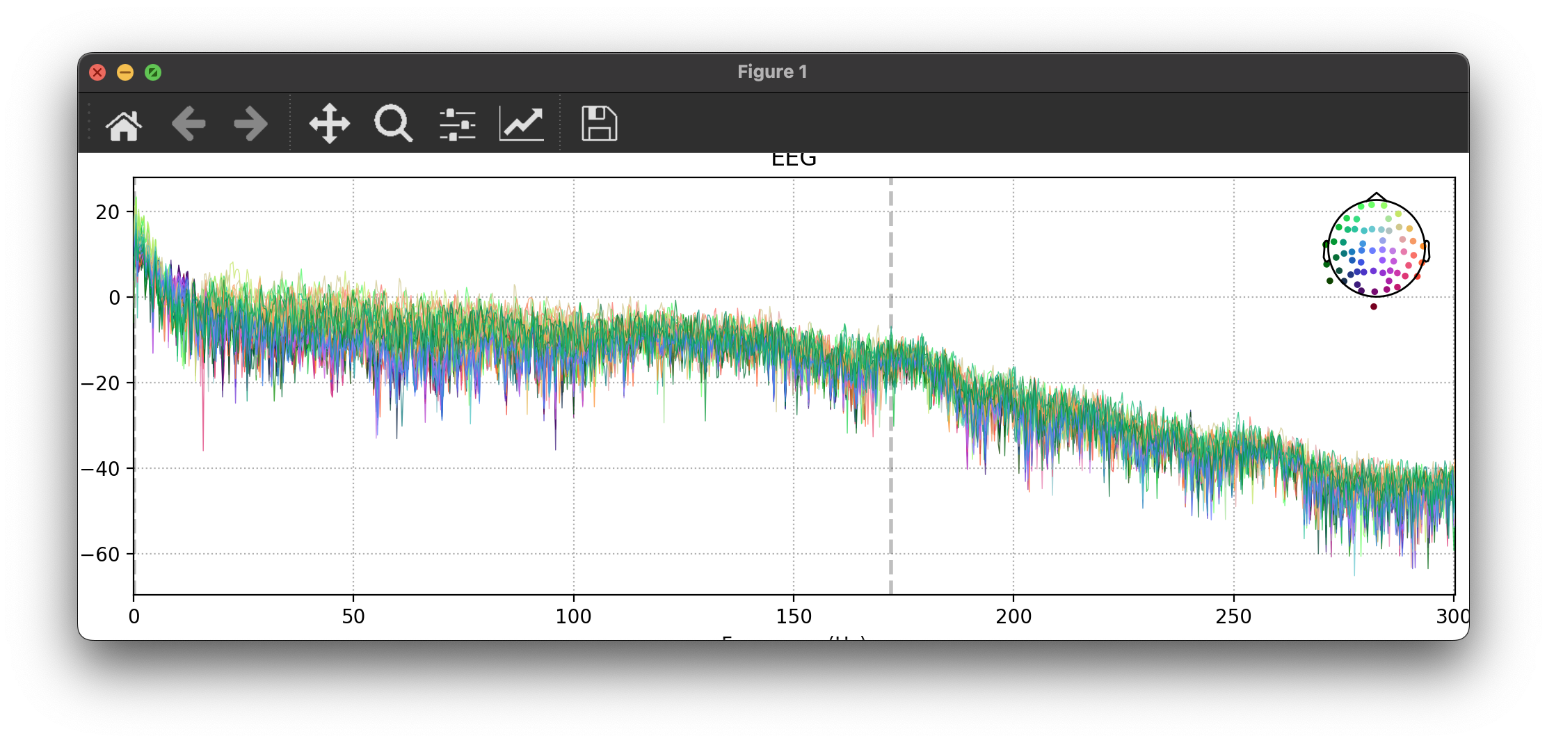Click the green zoom traffic light
1547x743 pixels.
click(x=154, y=72)
